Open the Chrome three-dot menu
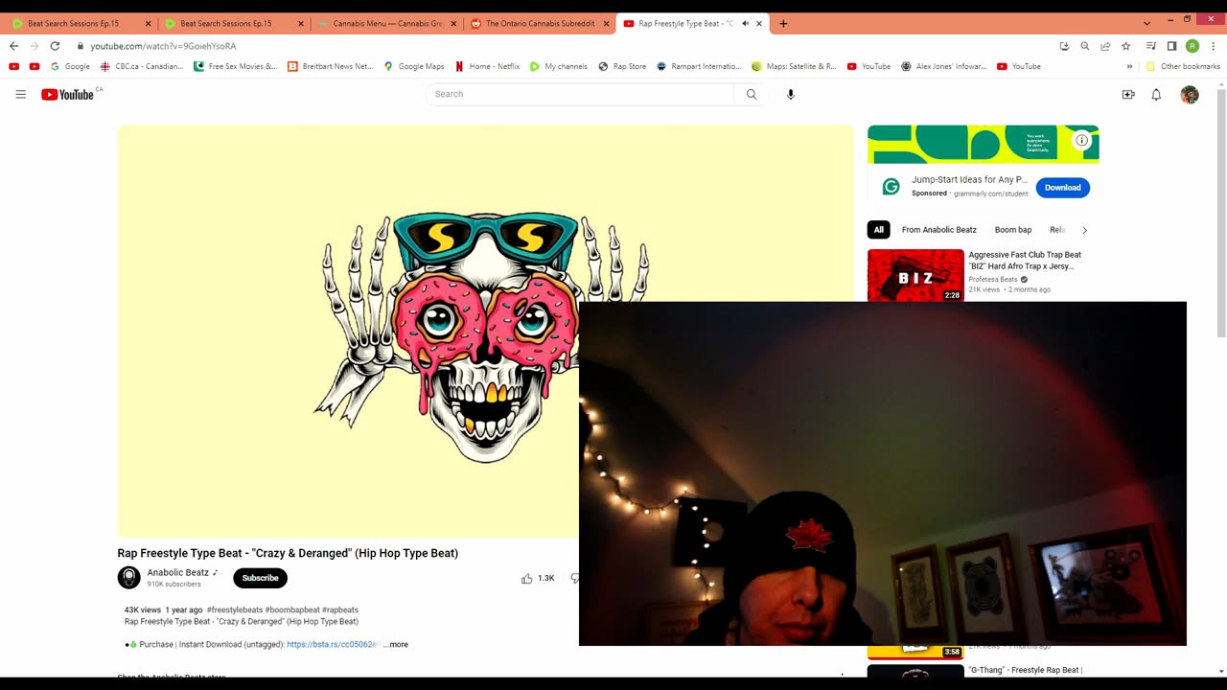Viewport: 1227px width, 690px height. [1214, 46]
